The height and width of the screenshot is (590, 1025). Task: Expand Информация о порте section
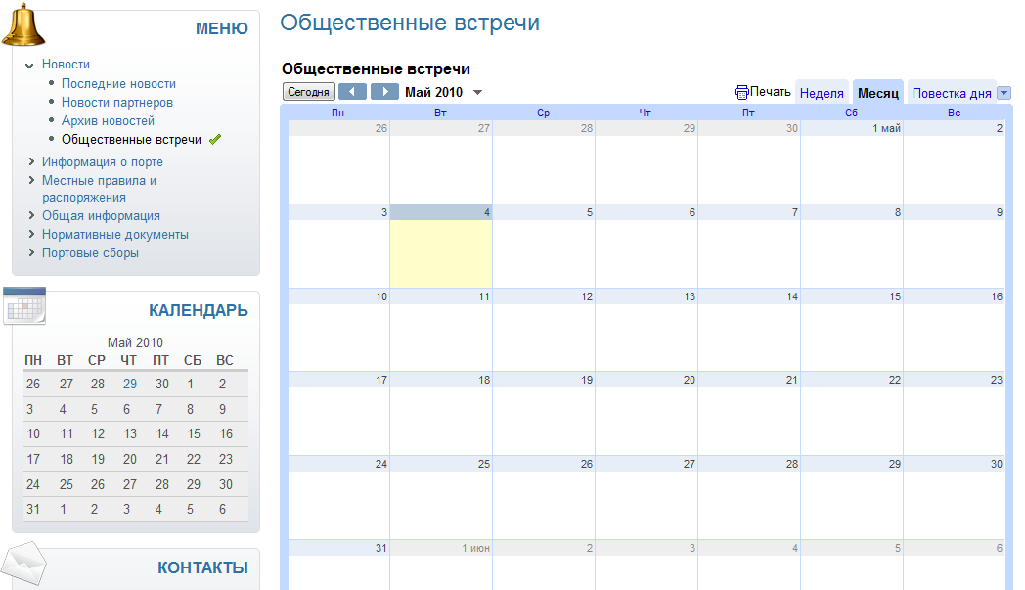31,162
